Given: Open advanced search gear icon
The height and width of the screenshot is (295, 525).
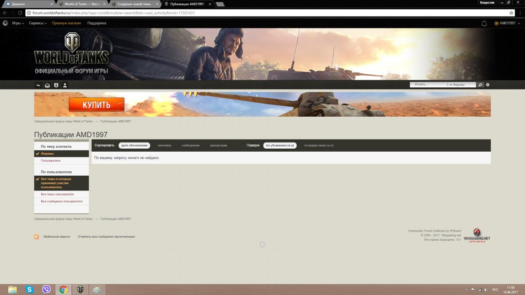Looking at the screenshot, I should tap(488, 85).
